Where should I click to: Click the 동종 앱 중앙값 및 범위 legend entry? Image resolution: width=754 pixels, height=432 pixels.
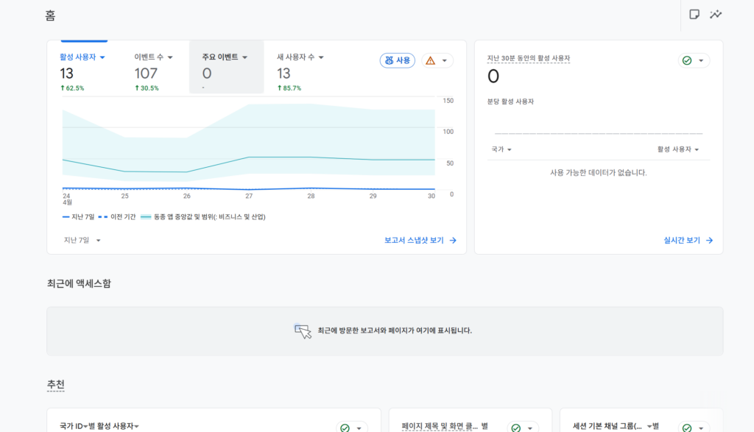[203, 216]
